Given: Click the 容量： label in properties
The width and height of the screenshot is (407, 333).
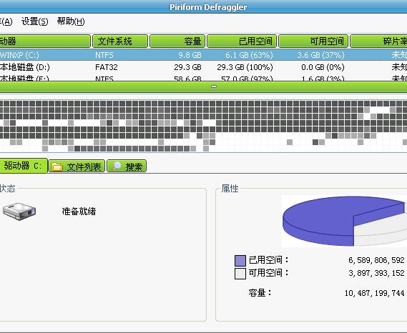Looking at the screenshot, I should 260,293.
